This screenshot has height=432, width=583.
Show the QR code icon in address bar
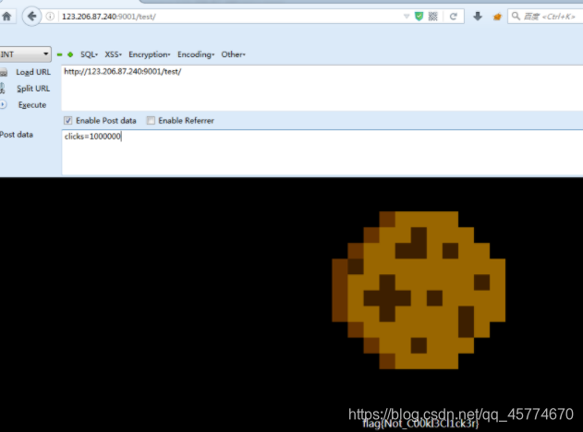click(x=432, y=17)
